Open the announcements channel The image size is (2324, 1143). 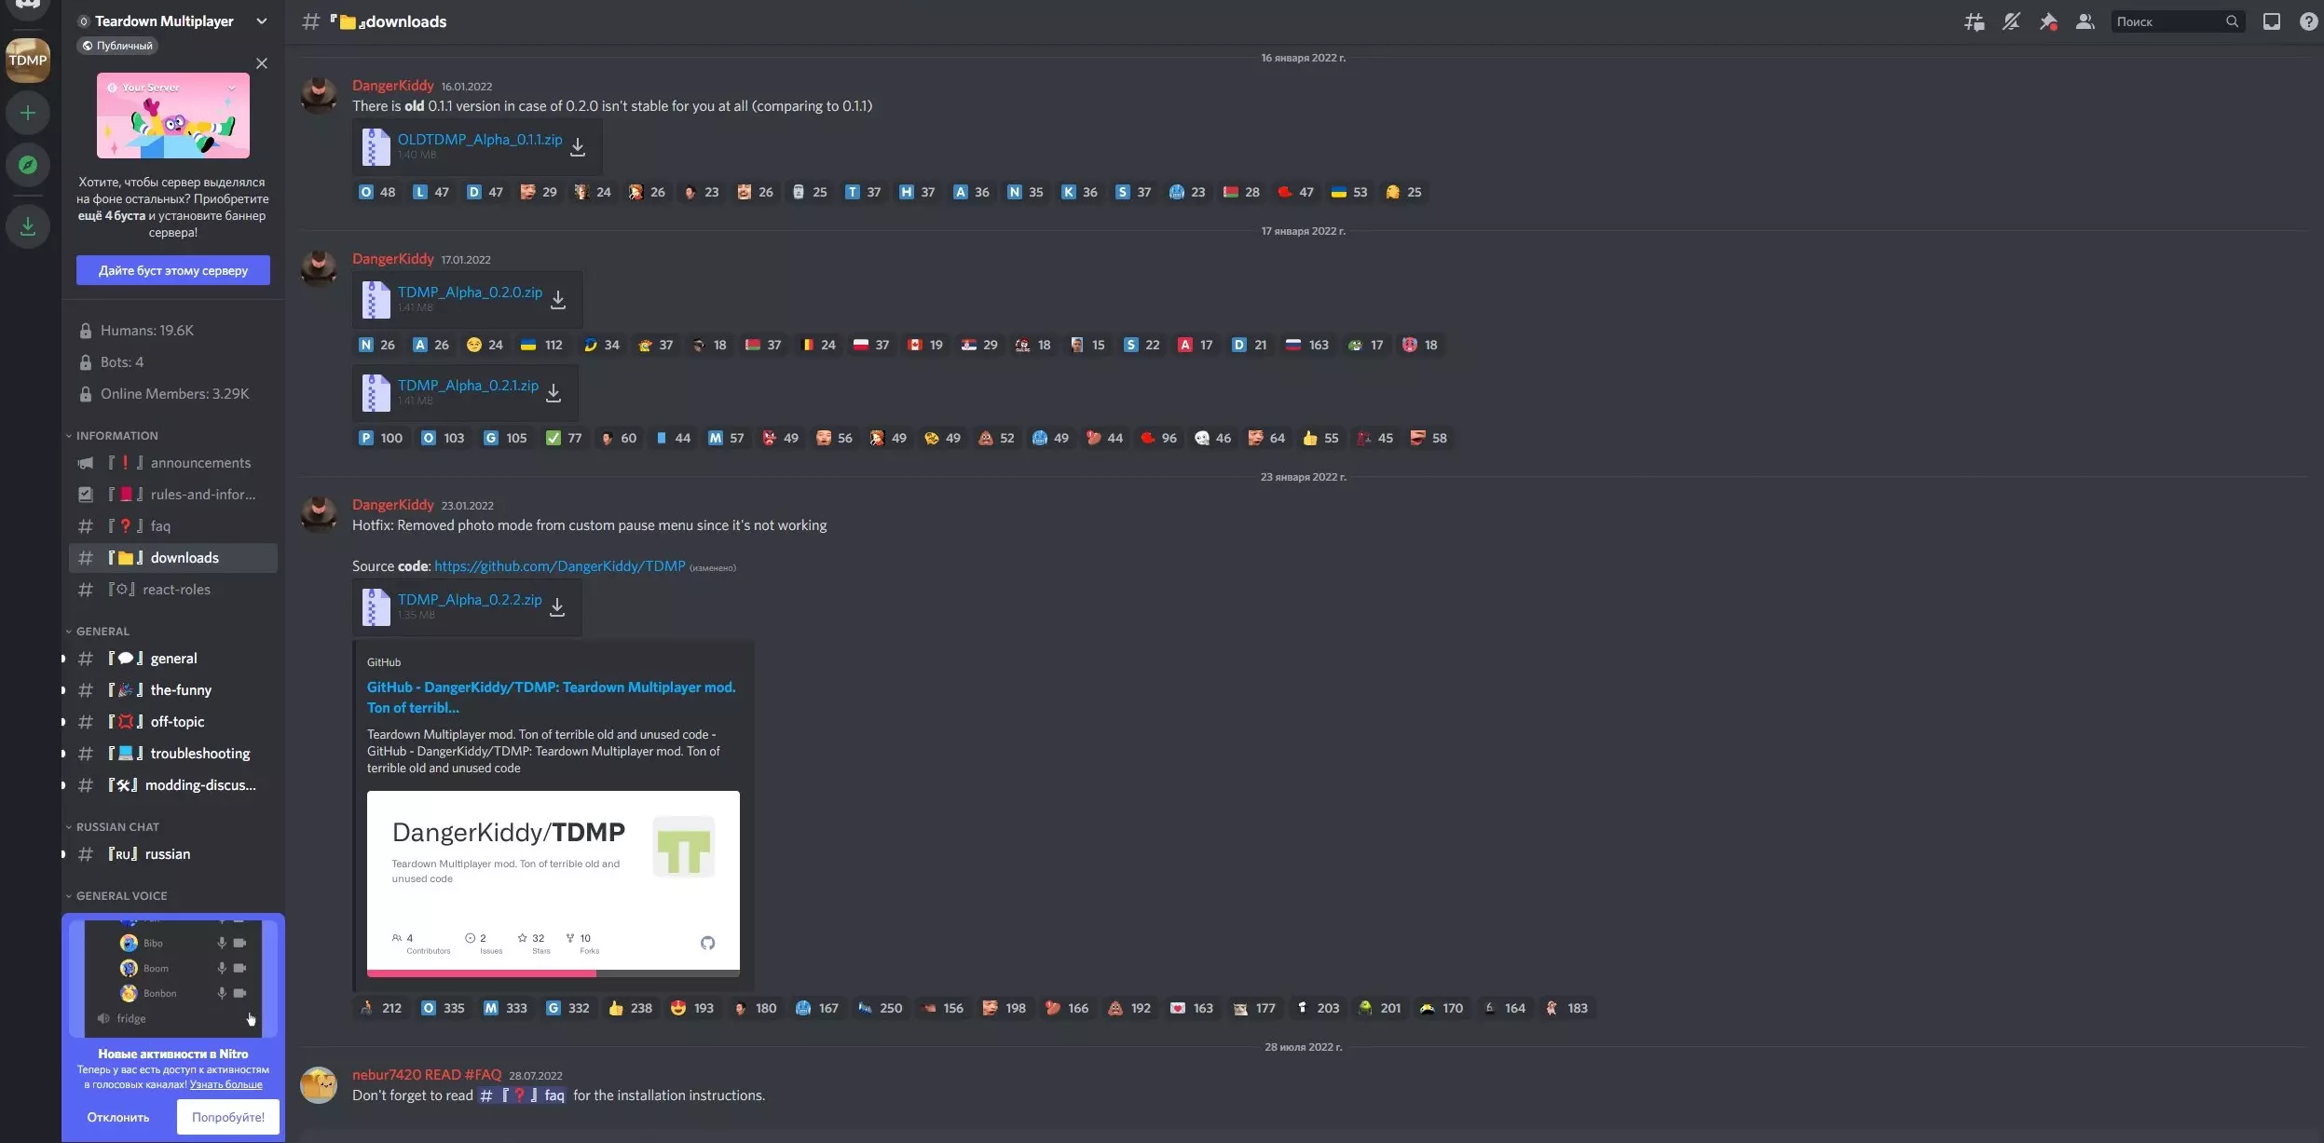(199, 463)
